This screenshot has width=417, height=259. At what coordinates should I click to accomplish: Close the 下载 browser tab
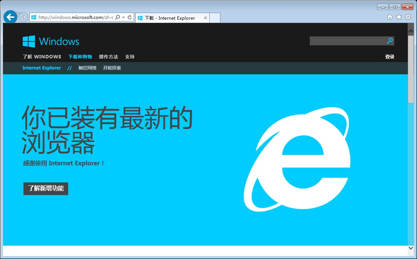coord(206,18)
